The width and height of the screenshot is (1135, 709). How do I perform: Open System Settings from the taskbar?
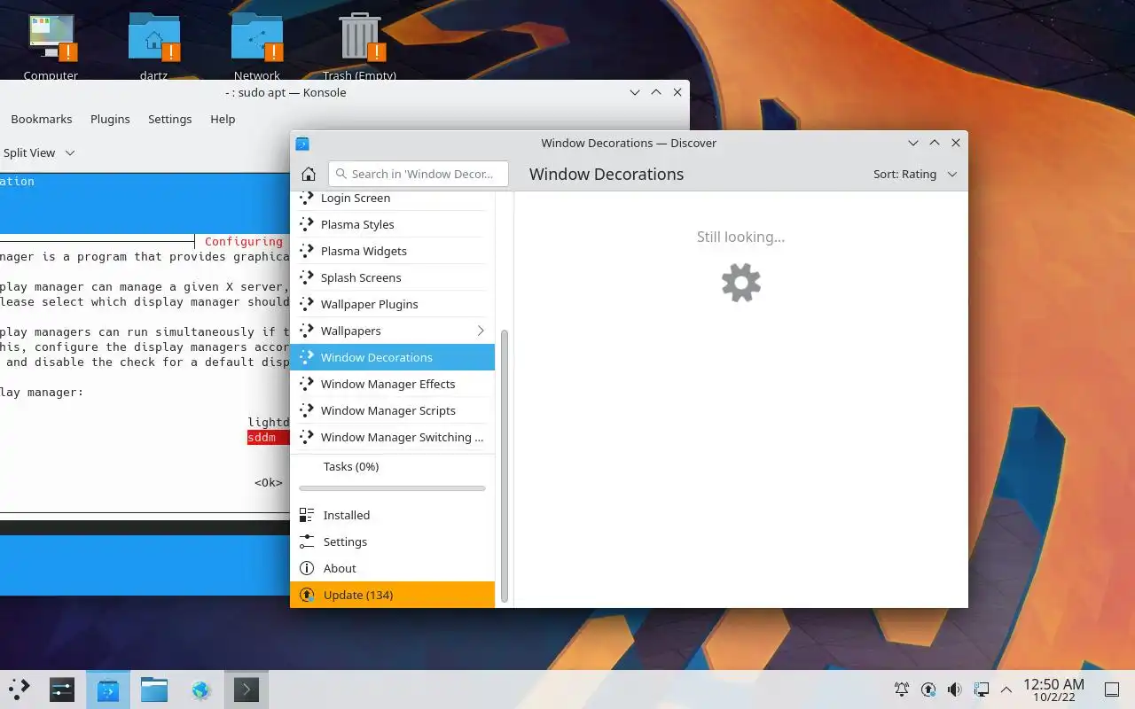(61, 690)
